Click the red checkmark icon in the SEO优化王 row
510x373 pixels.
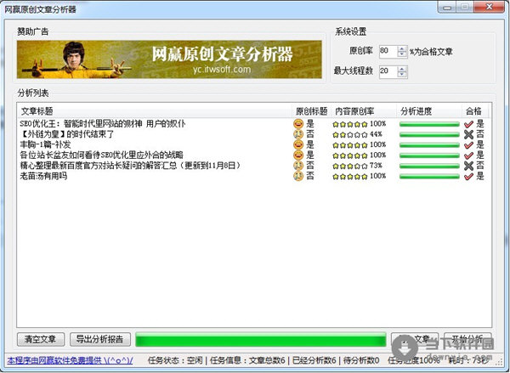pyautogui.click(x=468, y=124)
